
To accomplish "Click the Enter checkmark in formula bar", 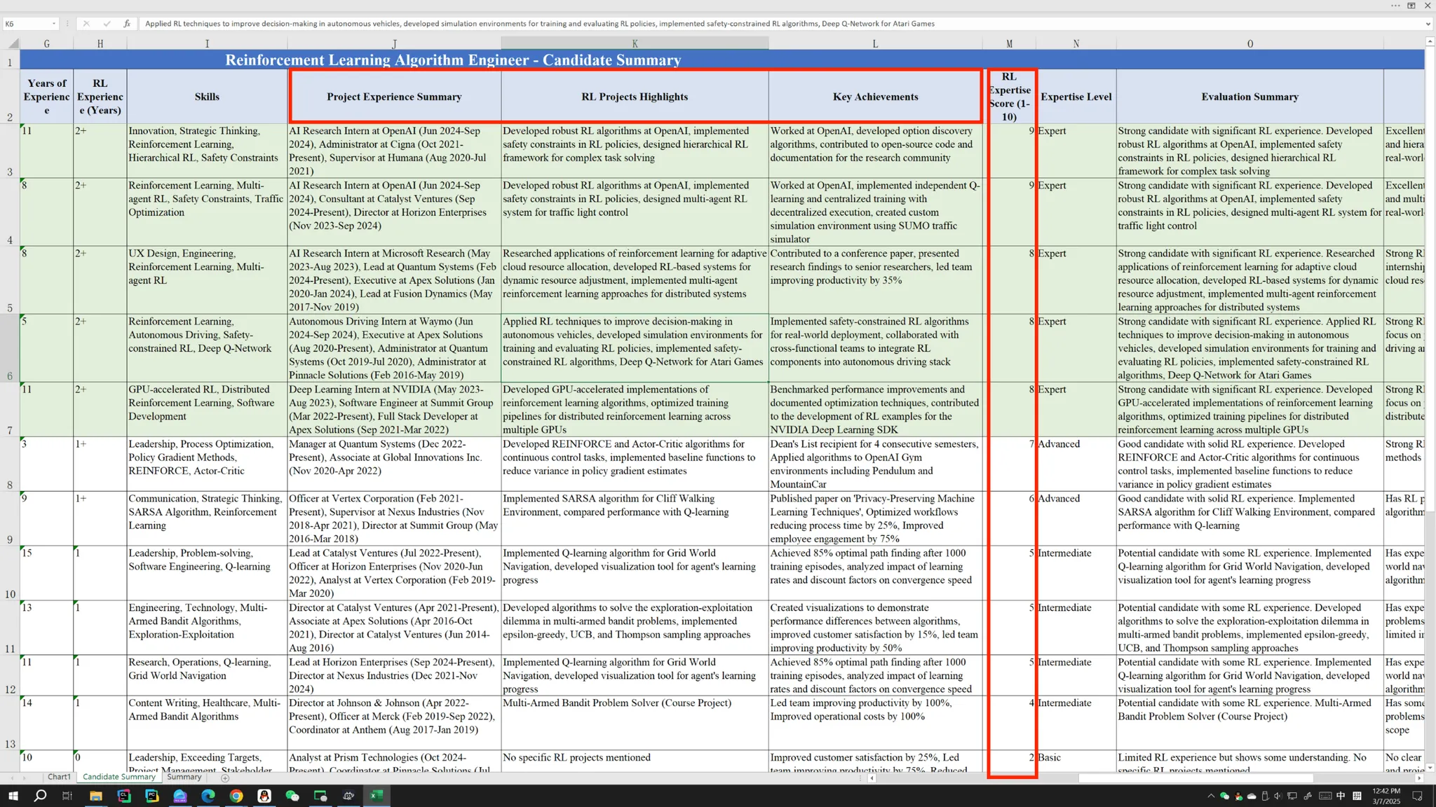I will point(107,24).
